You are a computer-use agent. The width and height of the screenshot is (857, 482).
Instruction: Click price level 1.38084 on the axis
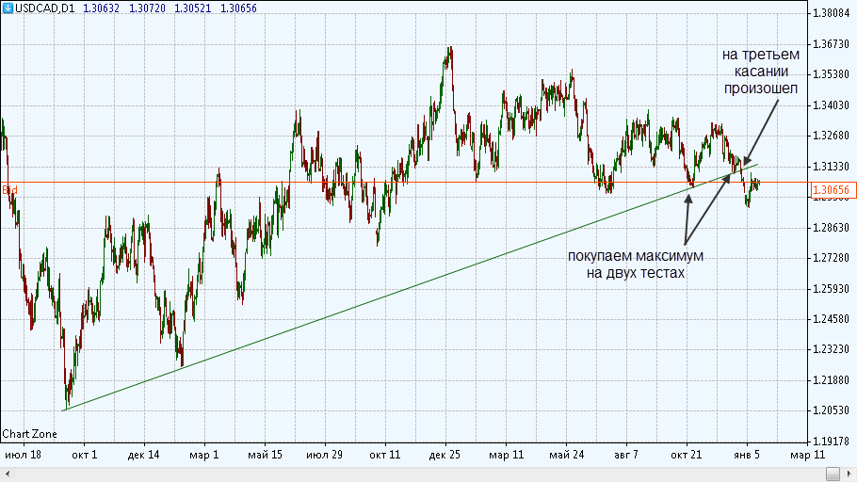pyautogui.click(x=832, y=12)
